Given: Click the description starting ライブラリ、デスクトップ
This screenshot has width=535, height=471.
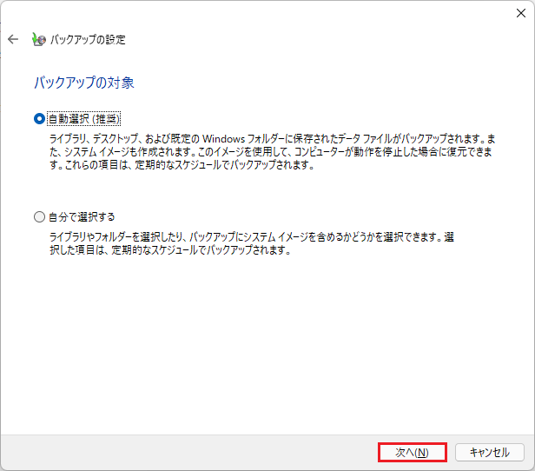Looking at the screenshot, I should tap(272, 152).
